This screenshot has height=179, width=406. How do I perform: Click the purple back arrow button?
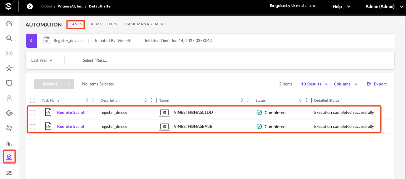click(x=31, y=41)
